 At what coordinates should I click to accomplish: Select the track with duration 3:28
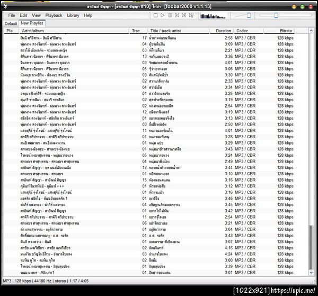pos(156,137)
